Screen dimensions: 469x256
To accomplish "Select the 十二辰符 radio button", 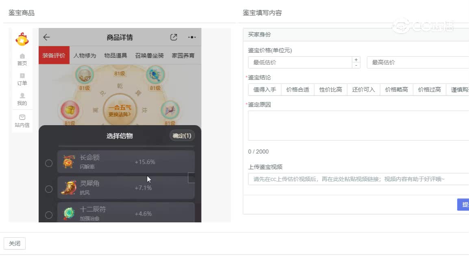I will [x=49, y=215].
